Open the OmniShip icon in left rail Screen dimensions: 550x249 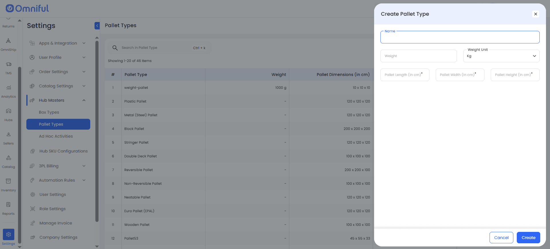coord(8,41)
